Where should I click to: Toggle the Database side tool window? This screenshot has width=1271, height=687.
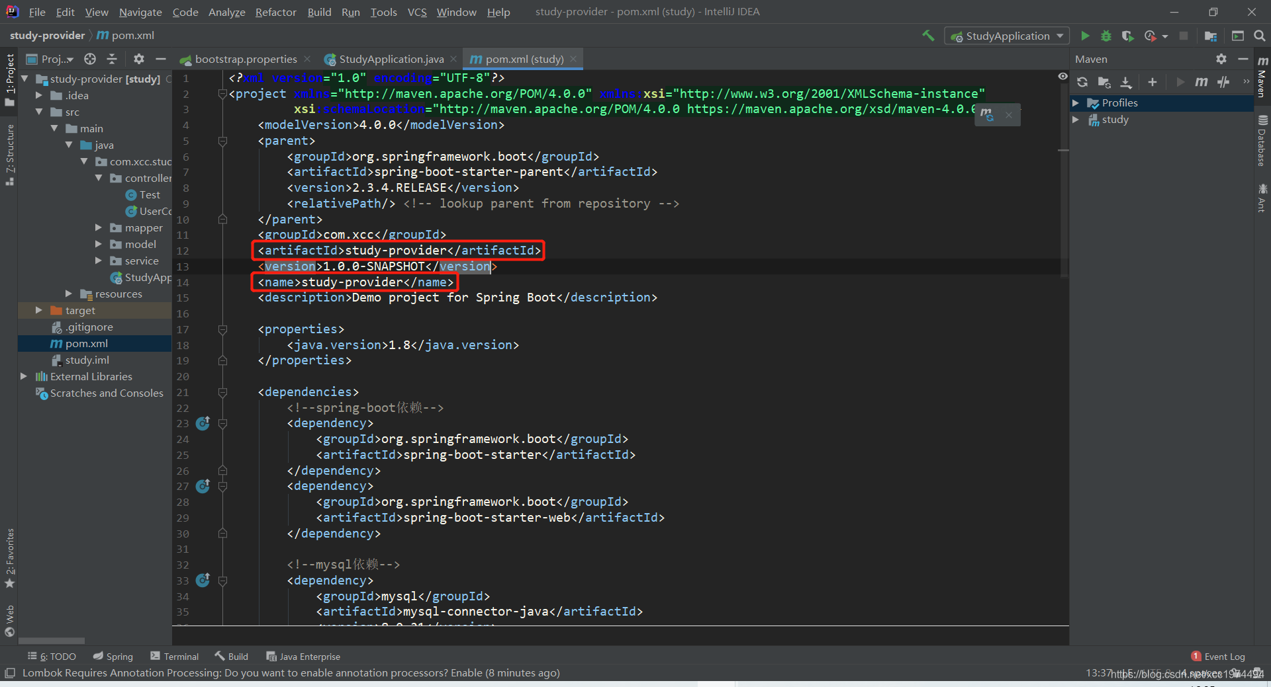[x=1262, y=141]
